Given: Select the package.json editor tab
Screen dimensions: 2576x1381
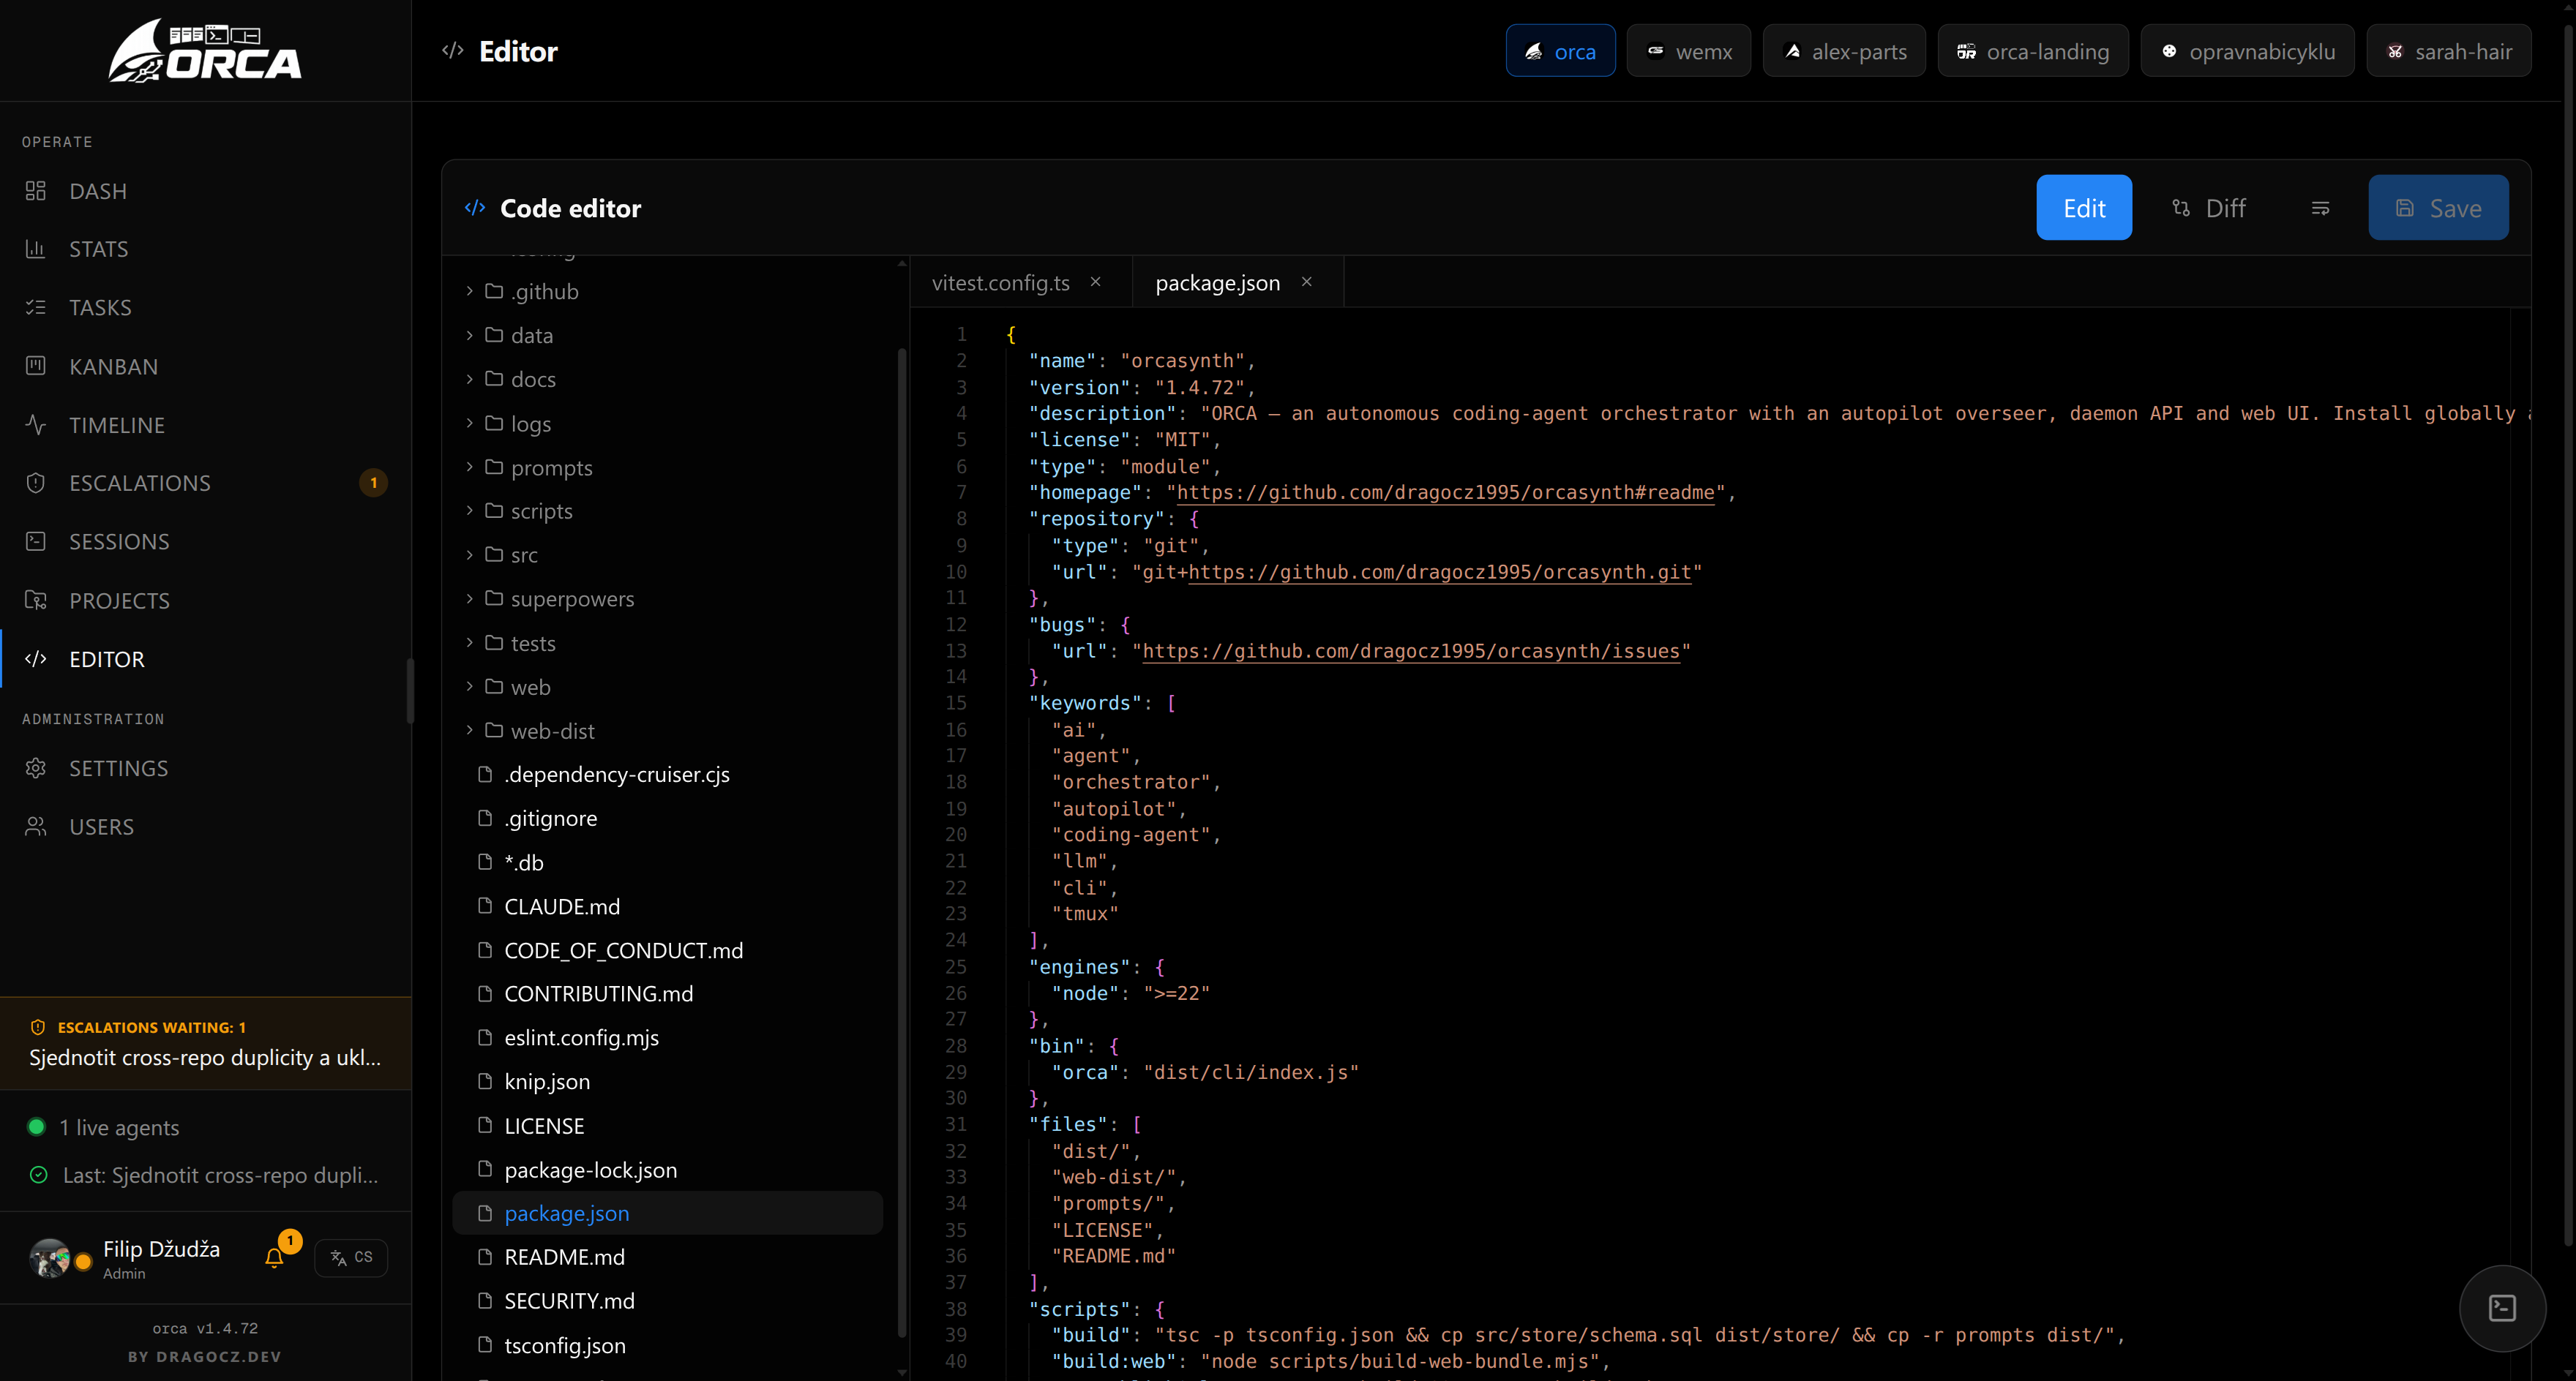Looking at the screenshot, I should point(1217,283).
